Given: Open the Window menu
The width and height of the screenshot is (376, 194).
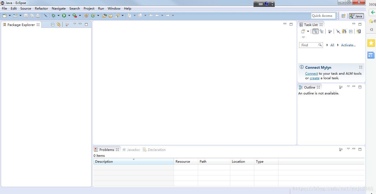Looking at the screenshot, I should tap(114, 8).
